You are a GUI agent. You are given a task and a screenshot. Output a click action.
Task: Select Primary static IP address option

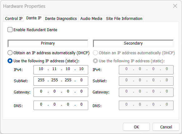click(x=10, y=61)
